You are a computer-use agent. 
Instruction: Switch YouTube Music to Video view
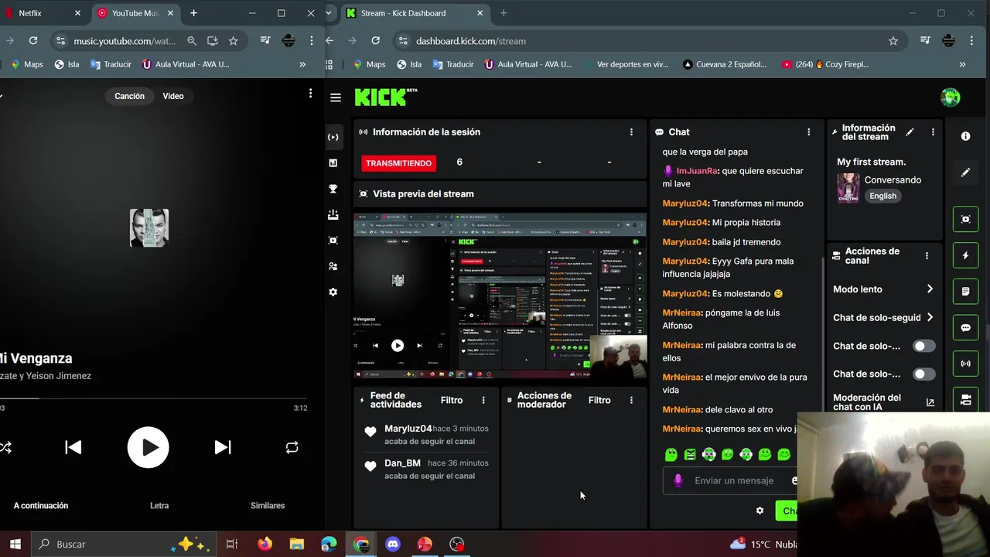coord(173,96)
